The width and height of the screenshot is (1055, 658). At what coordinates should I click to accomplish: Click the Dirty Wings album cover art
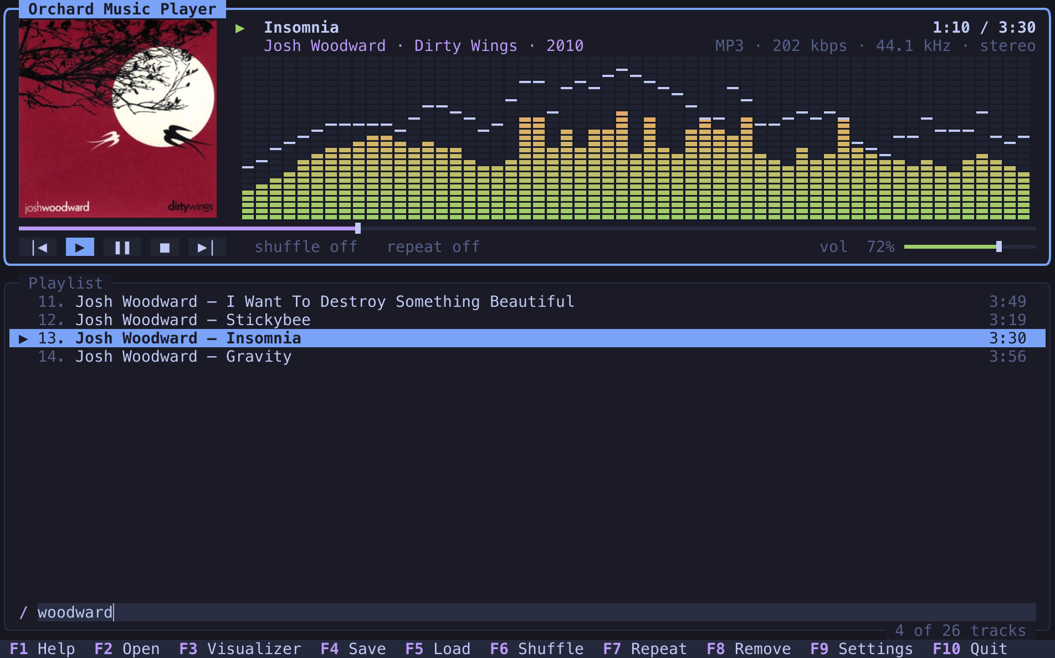[117, 119]
